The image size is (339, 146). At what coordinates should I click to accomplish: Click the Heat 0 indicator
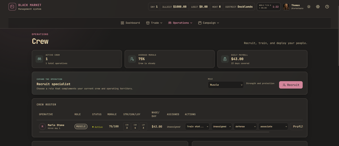point(217,7)
